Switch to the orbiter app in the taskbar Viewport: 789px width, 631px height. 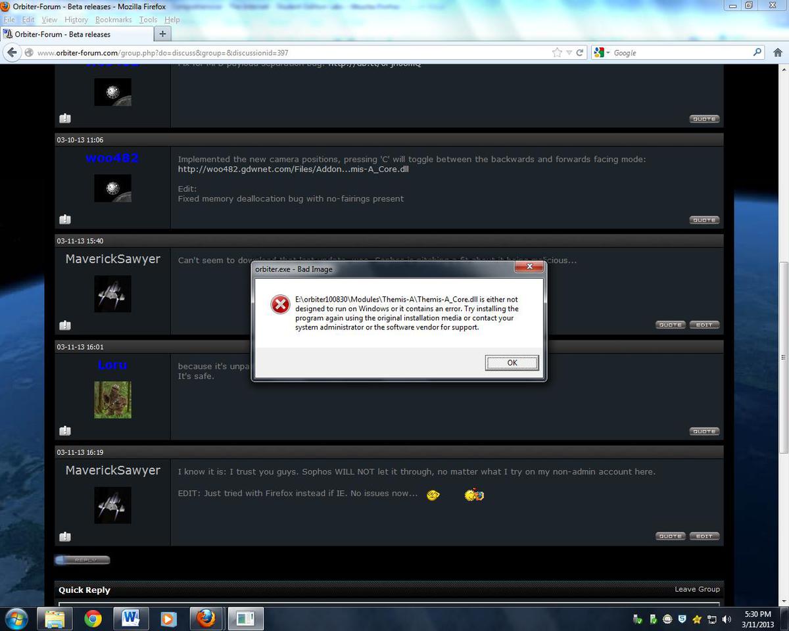point(245,619)
